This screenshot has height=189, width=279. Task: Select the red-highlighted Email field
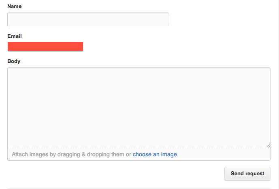point(45,46)
